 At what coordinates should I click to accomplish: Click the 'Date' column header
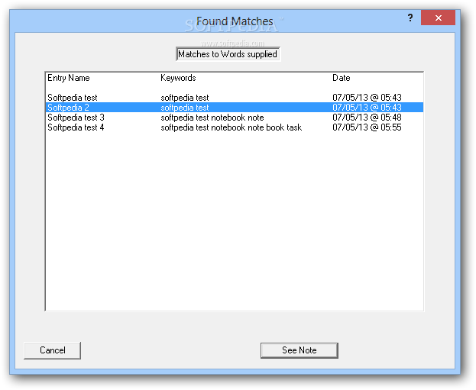point(342,78)
